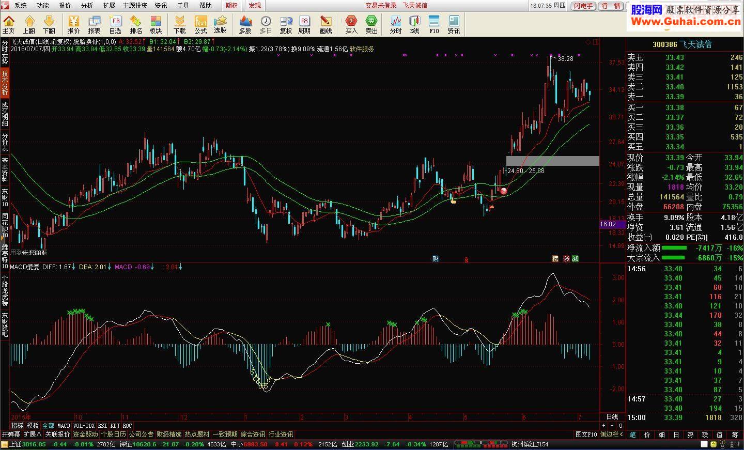The height and width of the screenshot is (450, 744).
Task: Open the 分析 menu
Action: [87, 5]
